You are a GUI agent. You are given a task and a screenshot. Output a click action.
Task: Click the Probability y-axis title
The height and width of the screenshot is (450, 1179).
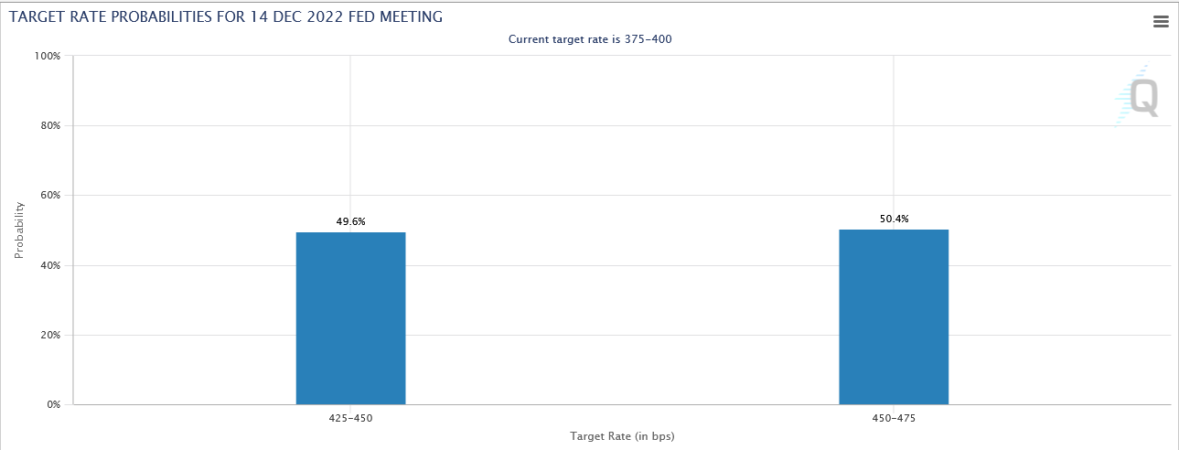[x=19, y=230]
